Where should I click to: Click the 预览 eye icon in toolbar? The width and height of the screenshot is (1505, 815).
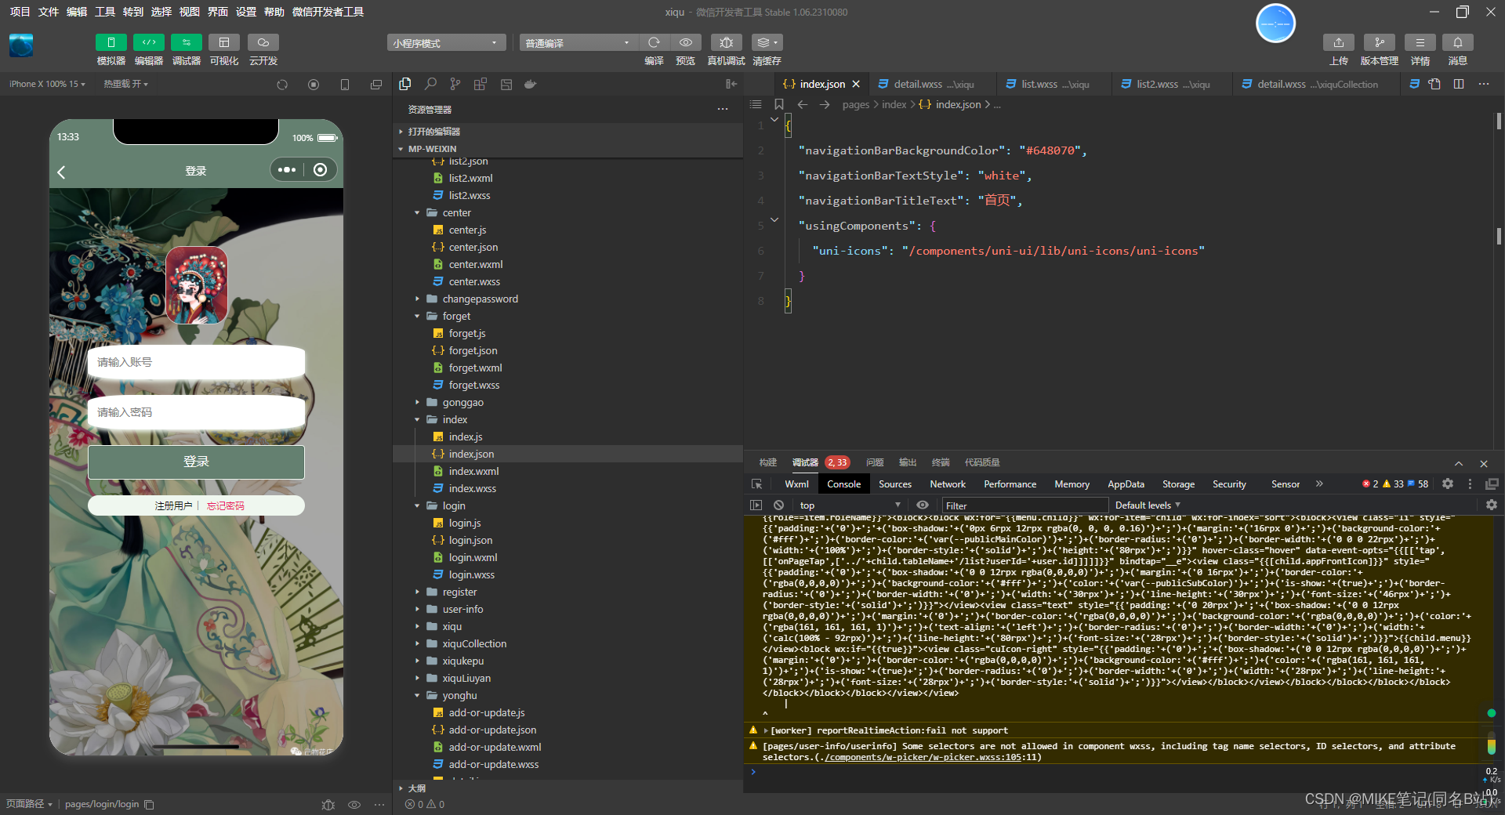pos(685,42)
